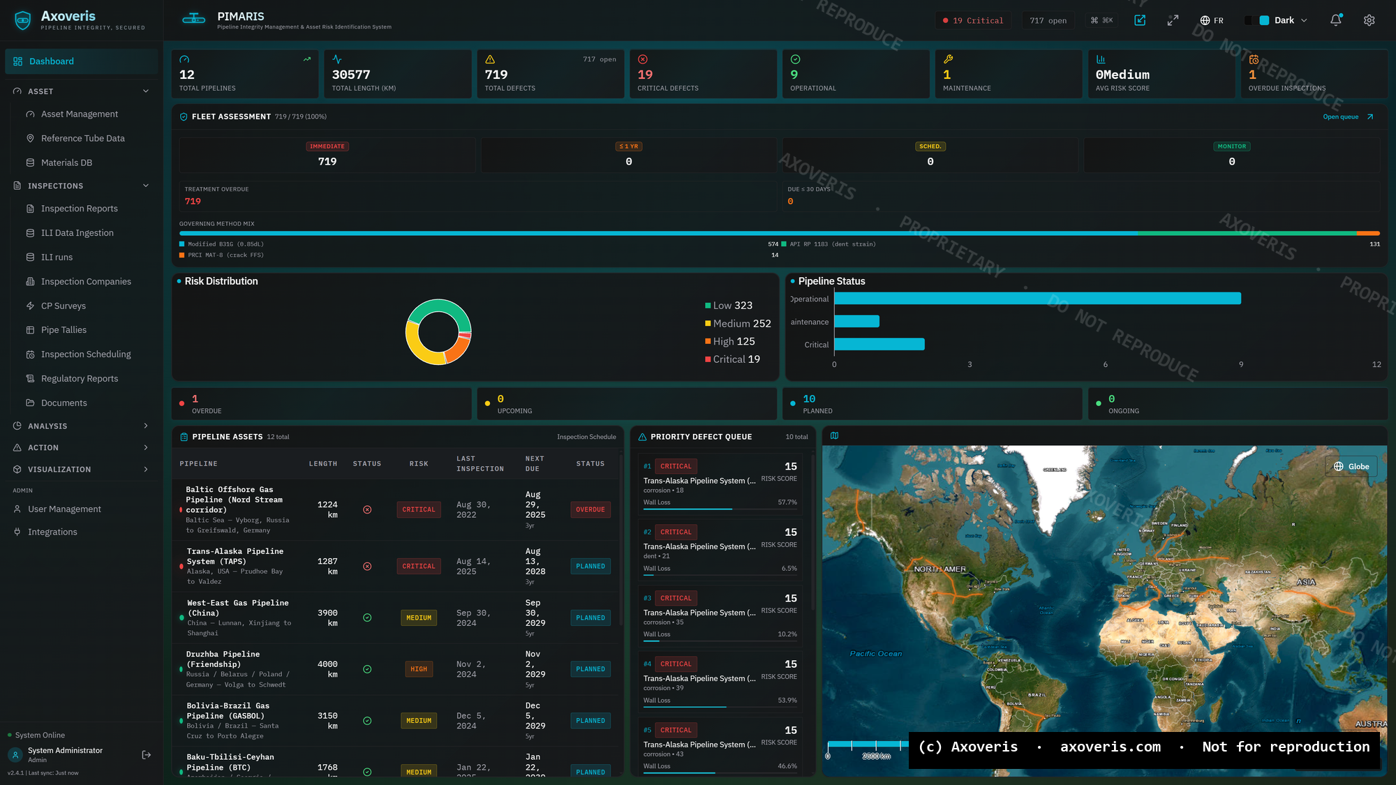Click the 717 open badge in header
This screenshot has height=785, width=1396.
pyautogui.click(x=1048, y=20)
